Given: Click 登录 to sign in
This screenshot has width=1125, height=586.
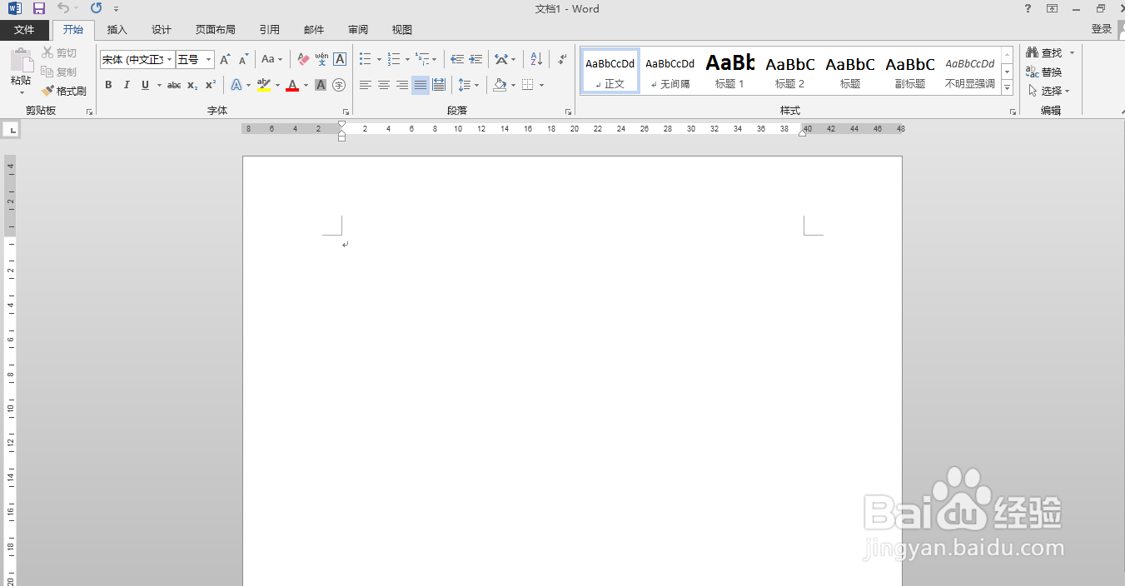Looking at the screenshot, I should (x=1101, y=29).
